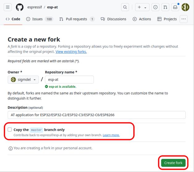Click the Repository name input field
Viewport: 194px width, 172px height.
pos(69,79)
